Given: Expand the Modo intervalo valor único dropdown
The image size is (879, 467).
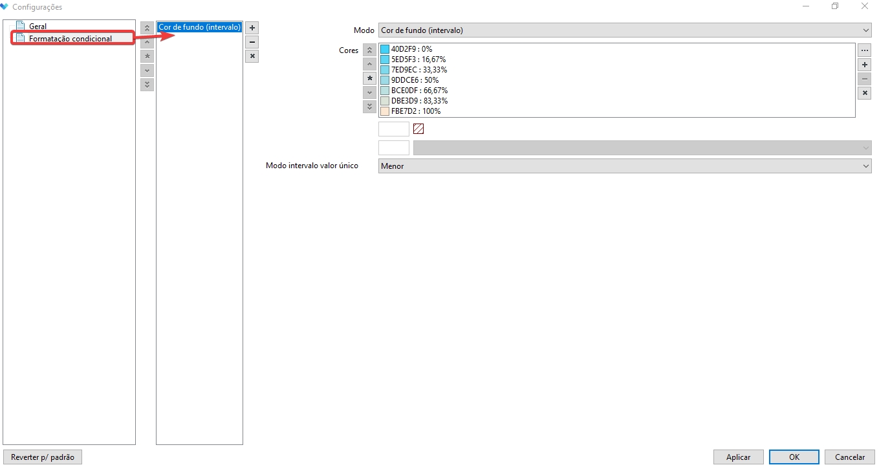Looking at the screenshot, I should pyautogui.click(x=624, y=166).
